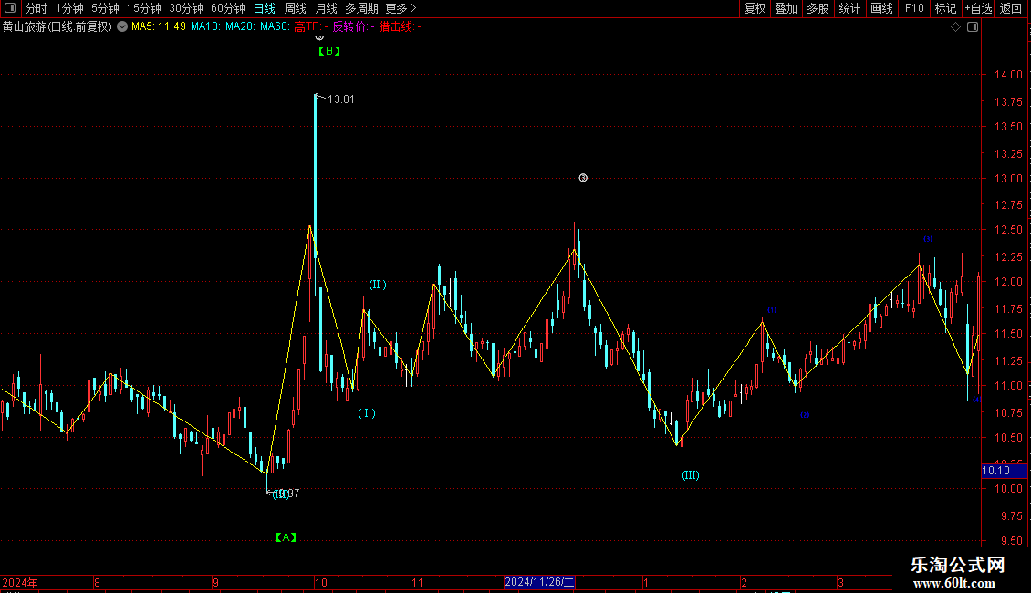Click the 9.50 price axis label
Screen dimensions: 1031x593
(x=1011, y=541)
